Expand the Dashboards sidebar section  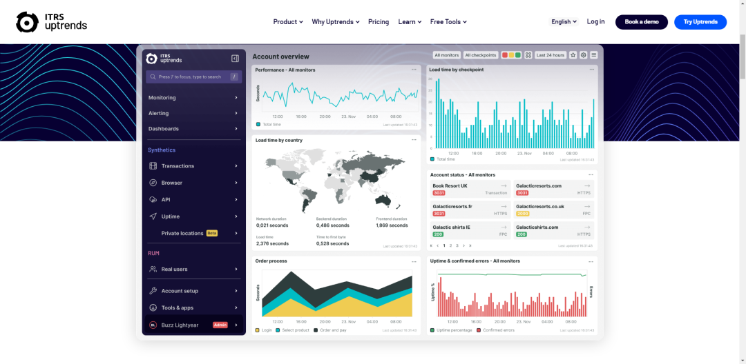pyautogui.click(x=193, y=129)
